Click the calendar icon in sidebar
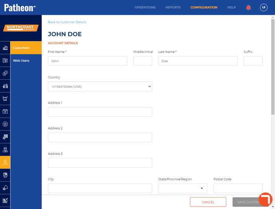275x209 pixels. click(x=5, y=111)
